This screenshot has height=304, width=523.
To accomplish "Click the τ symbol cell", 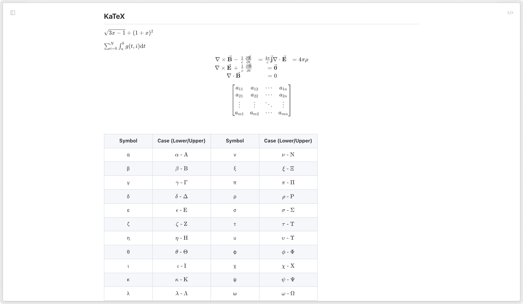I will [235, 224].
